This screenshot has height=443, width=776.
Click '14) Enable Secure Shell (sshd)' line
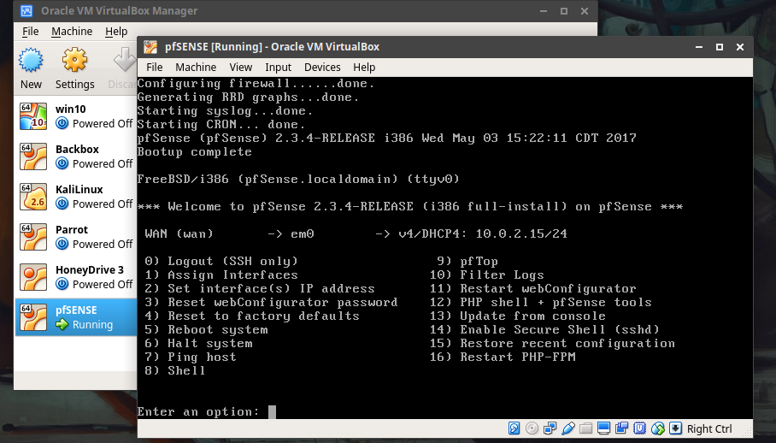click(x=544, y=329)
